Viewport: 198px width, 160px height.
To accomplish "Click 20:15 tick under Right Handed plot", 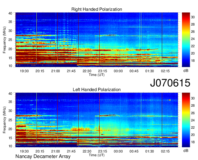I will [x=40, y=71].
